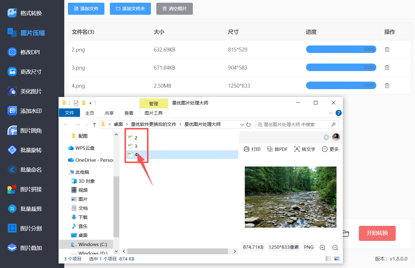Open recent locations dropdown in Explorer
This screenshot has width=415, height=268.
(87, 124)
